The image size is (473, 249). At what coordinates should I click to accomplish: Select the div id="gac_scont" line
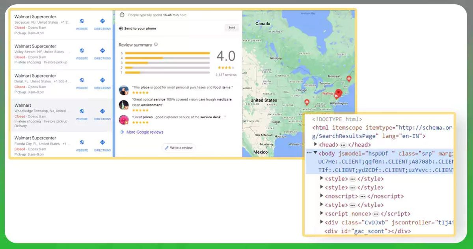[367, 231]
